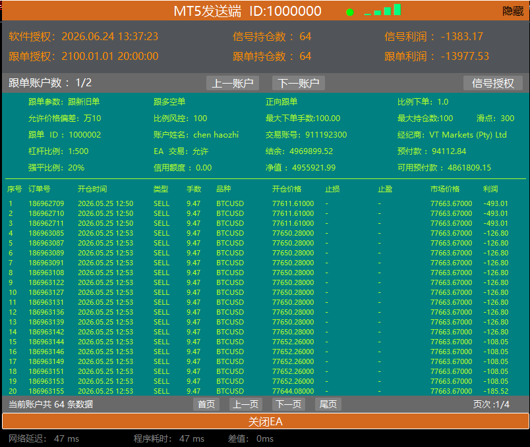The height and width of the screenshot is (447, 530).
Task: Click the orange 关闭EA button
Action: click(x=266, y=422)
